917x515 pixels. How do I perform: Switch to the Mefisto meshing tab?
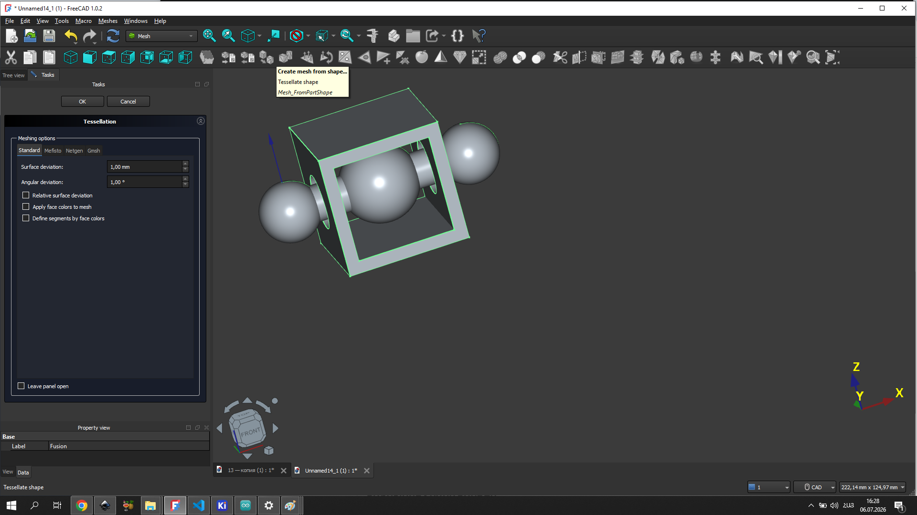[53, 151]
